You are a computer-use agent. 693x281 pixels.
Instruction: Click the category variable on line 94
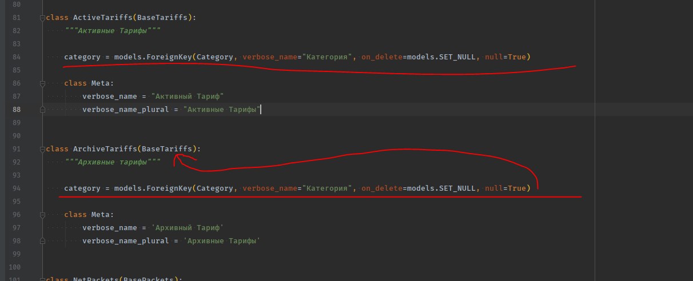[82, 188]
